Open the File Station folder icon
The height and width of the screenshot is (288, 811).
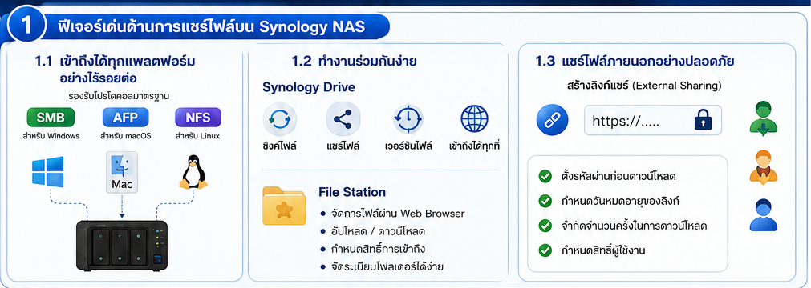[284, 206]
